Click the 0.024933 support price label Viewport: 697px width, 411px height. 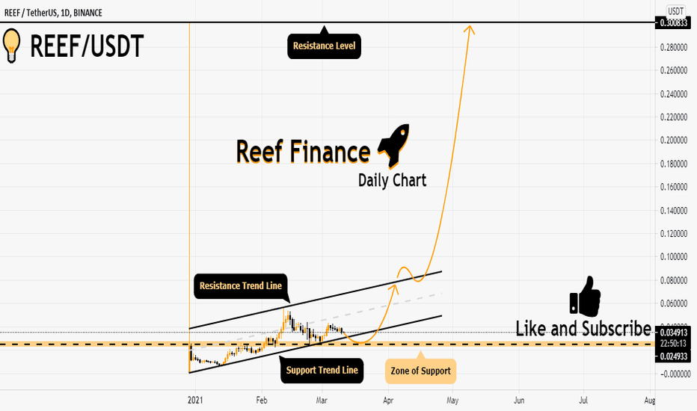coord(673,356)
